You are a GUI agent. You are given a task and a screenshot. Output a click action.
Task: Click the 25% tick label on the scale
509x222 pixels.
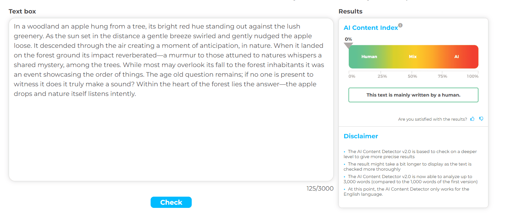pyautogui.click(x=382, y=76)
